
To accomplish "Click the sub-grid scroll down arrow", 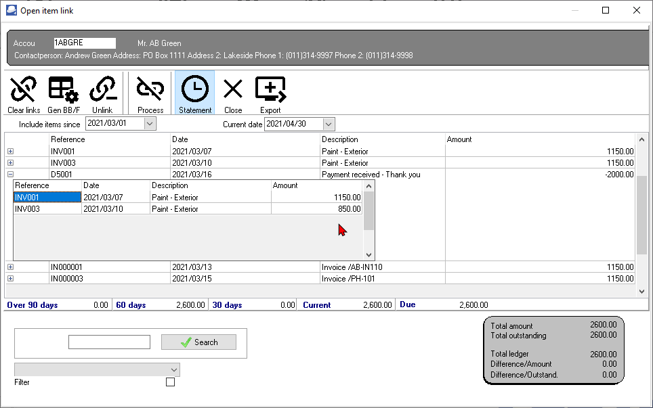I will point(368,254).
